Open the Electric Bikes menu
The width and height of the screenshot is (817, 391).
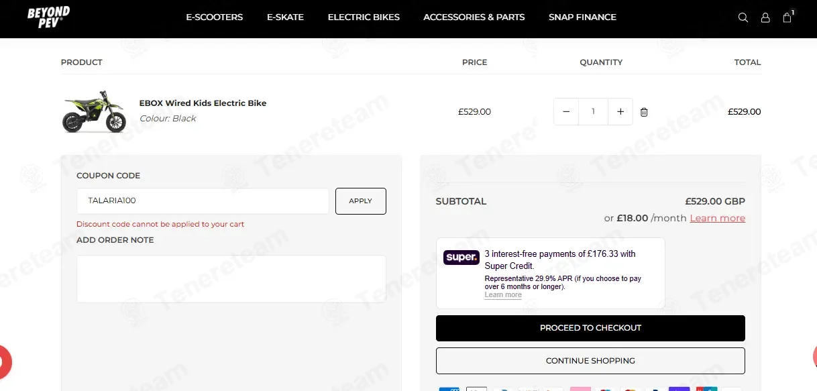point(364,17)
